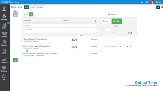Delete Quickbook API integration entry via trash icon
This screenshot has width=163, height=91.
[130, 46]
